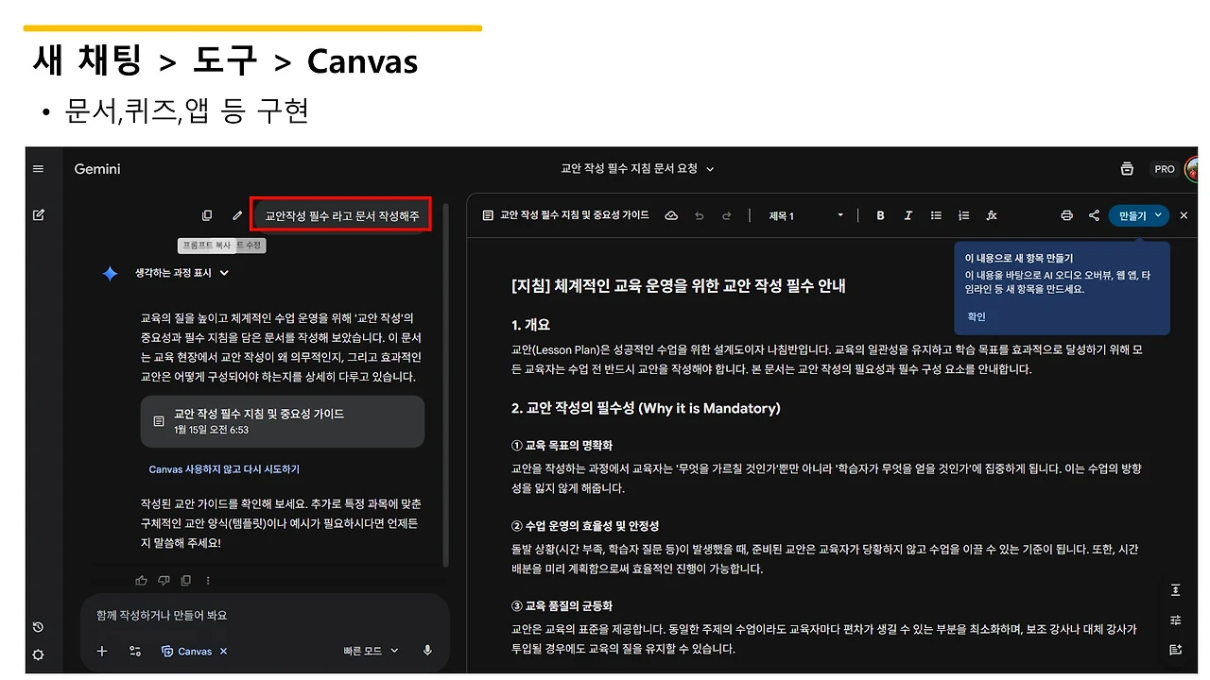Click the '② 수업 운영의 효율성 및 안정성' subheading
Viewport: 1210px width, 680px height.
(585, 526)
